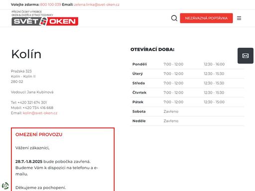255x191 pixels.
Task: Select the Kolín page heading
Action: pos(26,54)
